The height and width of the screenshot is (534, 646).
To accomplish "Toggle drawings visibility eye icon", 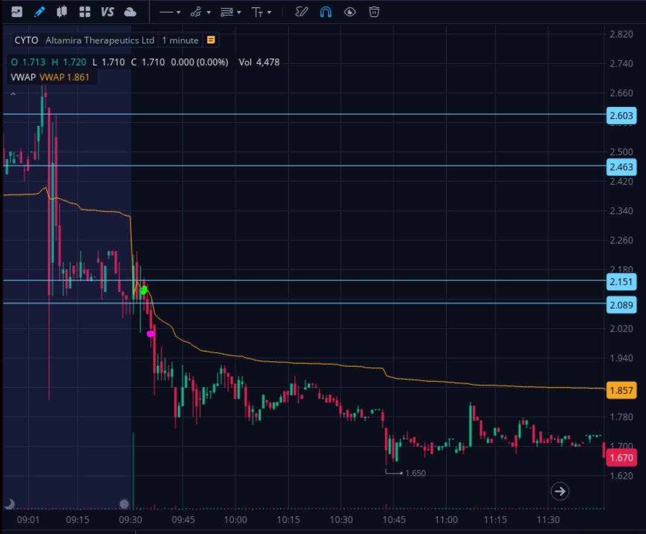I will coord(350,12).
